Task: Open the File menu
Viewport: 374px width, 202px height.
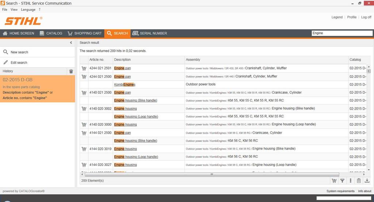Action: [5, 9]
